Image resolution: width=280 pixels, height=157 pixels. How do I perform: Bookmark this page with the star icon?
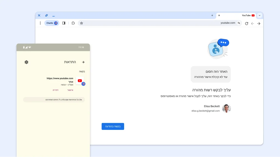pyautogui.click(x=81, y=23)
